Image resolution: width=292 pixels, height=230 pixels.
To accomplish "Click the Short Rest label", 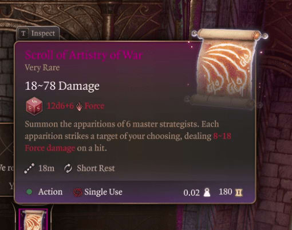I will click(x=96, y=168).
